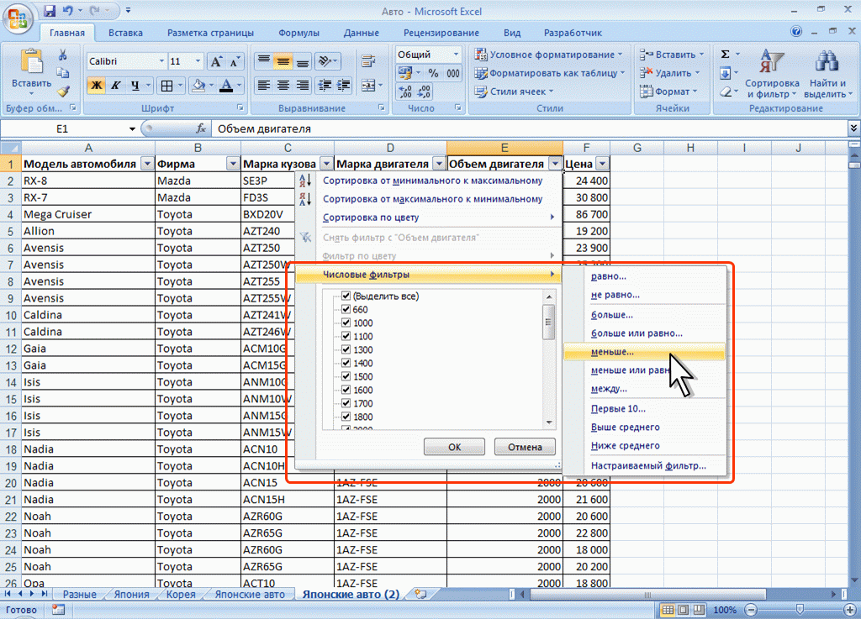The image size is (861, 619).
Task: Uncheck the 1800 filter value
Action: pyautogui.click(x=346, y=416)
